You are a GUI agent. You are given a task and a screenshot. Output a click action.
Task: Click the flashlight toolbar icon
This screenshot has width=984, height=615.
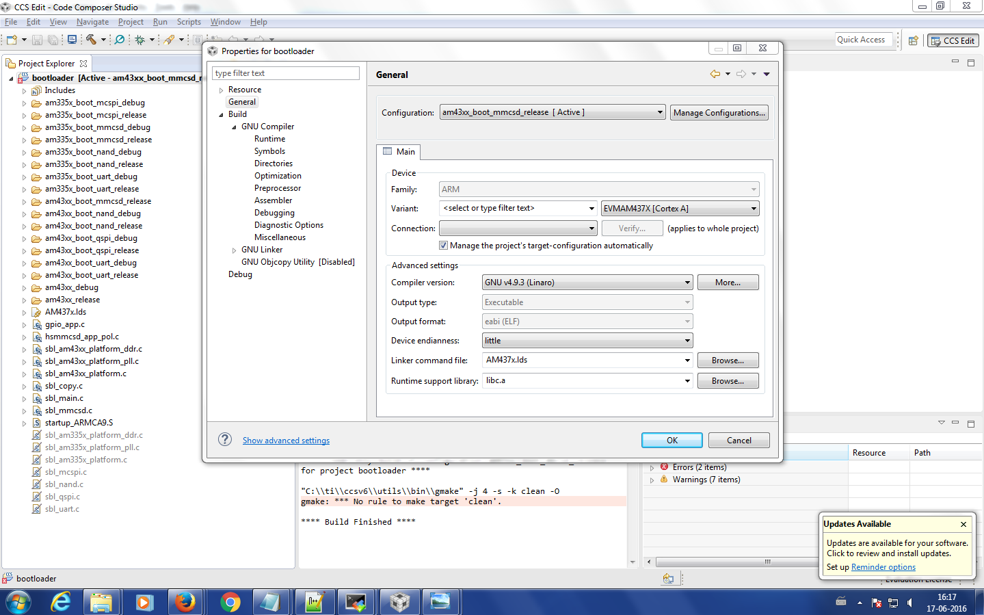169,40
